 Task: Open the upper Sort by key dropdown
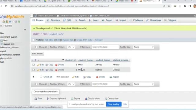pos(144,47)
